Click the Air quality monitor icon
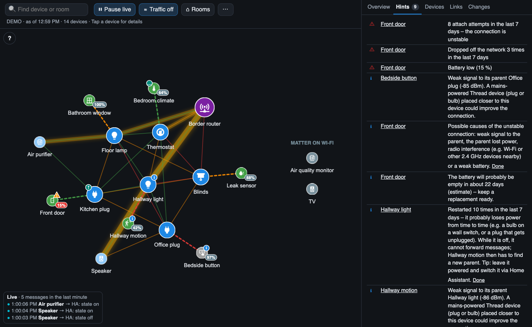 pos(312,158)
